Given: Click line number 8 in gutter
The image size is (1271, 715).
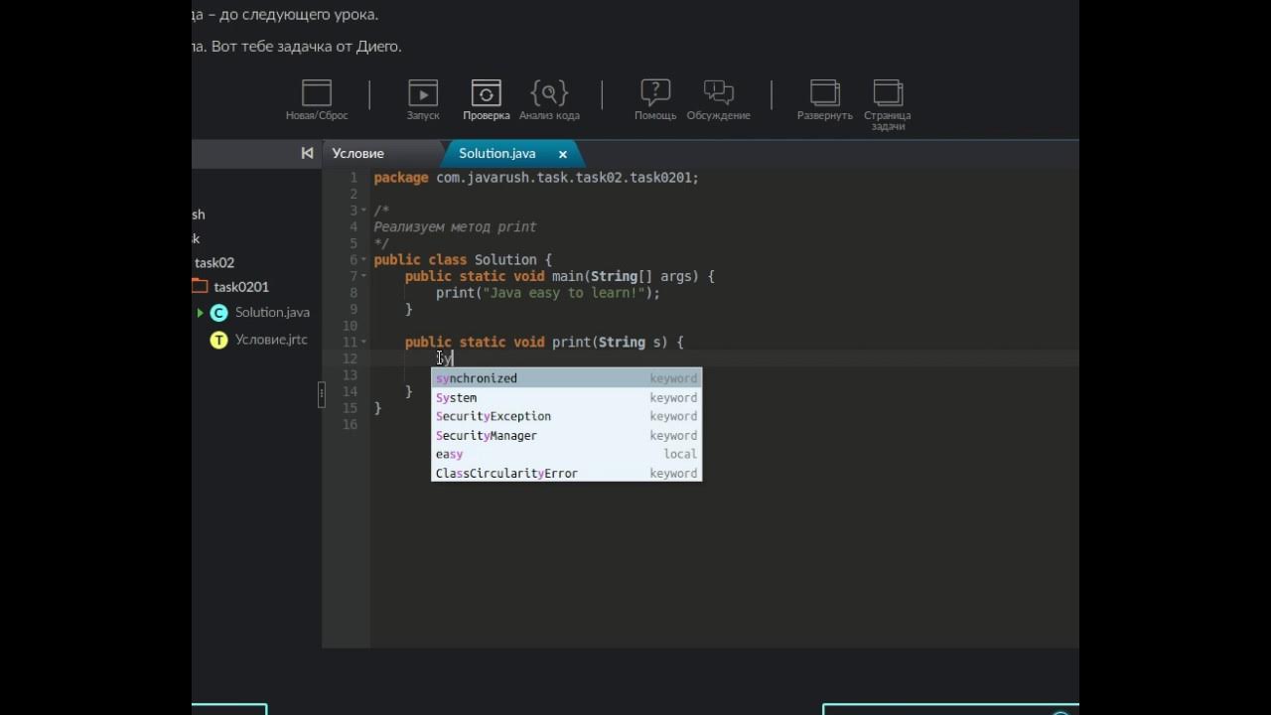Looking at the screenshot, I should [x=353, y=293].
